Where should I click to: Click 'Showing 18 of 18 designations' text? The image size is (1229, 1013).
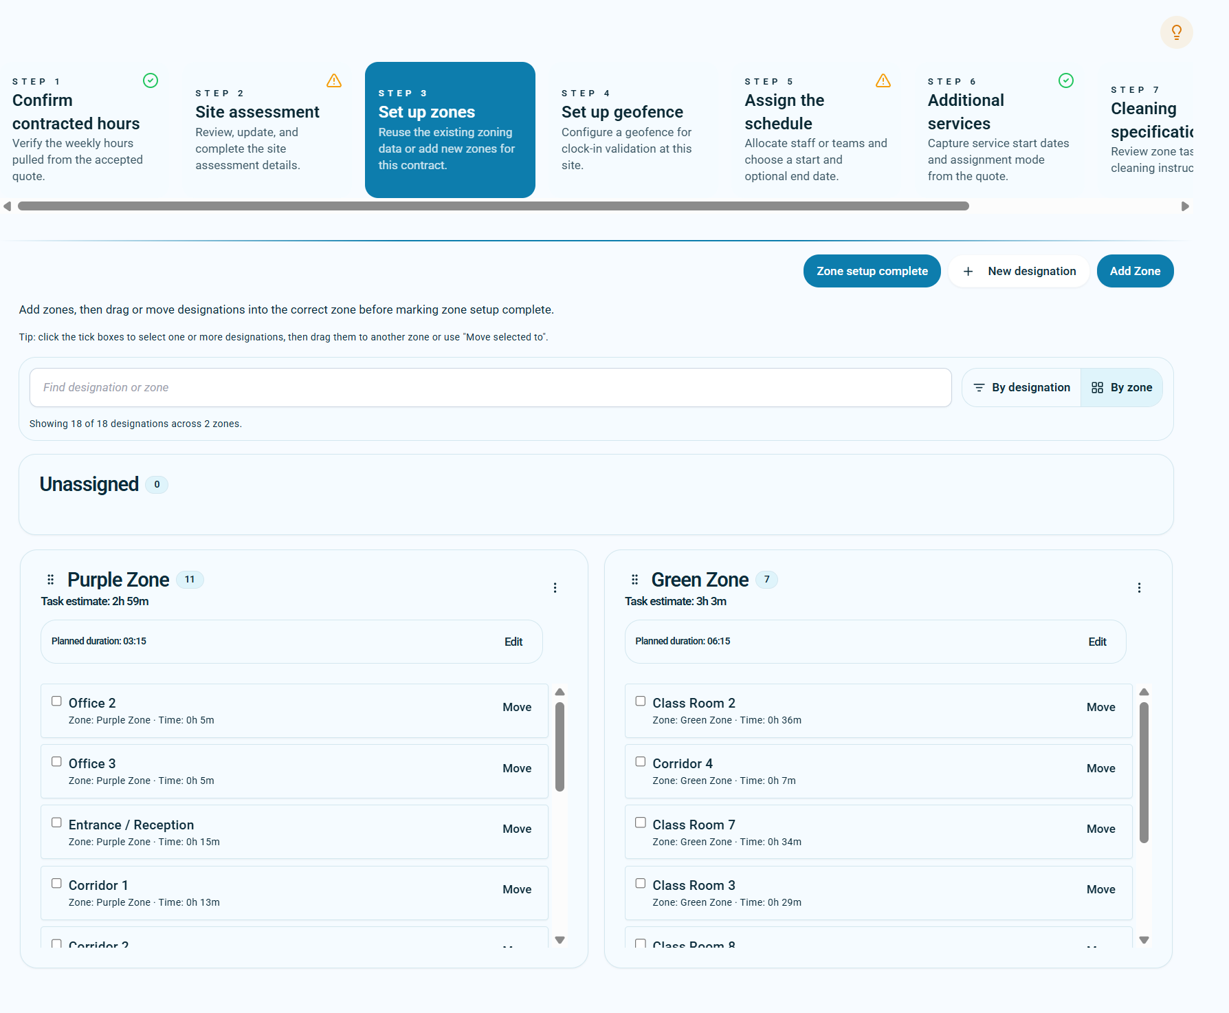135,424
